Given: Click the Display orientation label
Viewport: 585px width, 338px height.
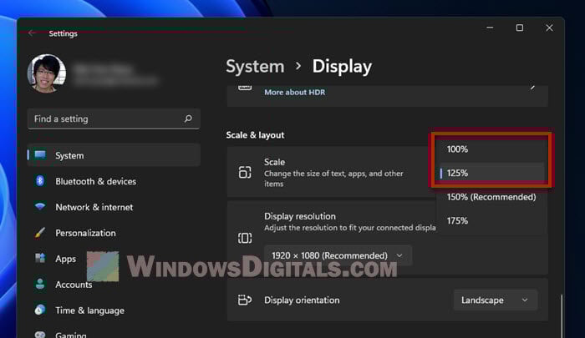Looking at the screenshot, I should click(302, 300).
